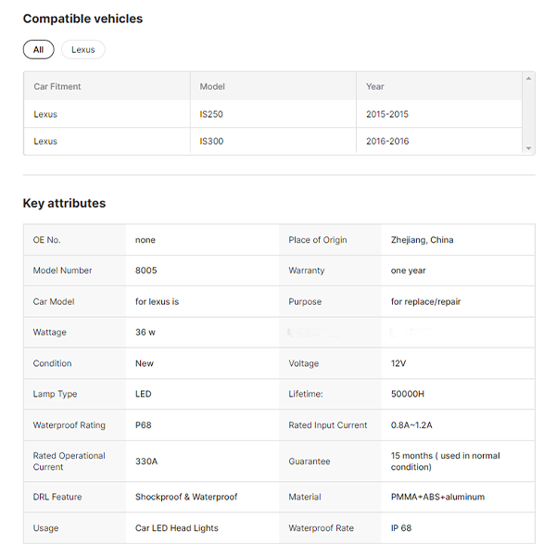Click the Model column header
The image size is (556, 556).
[x=213, y=86]
